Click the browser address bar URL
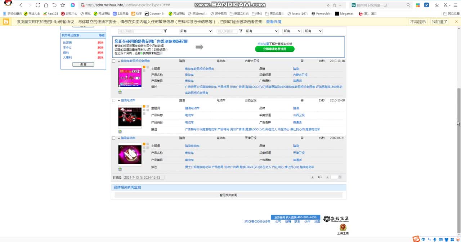 pos(128,5)
